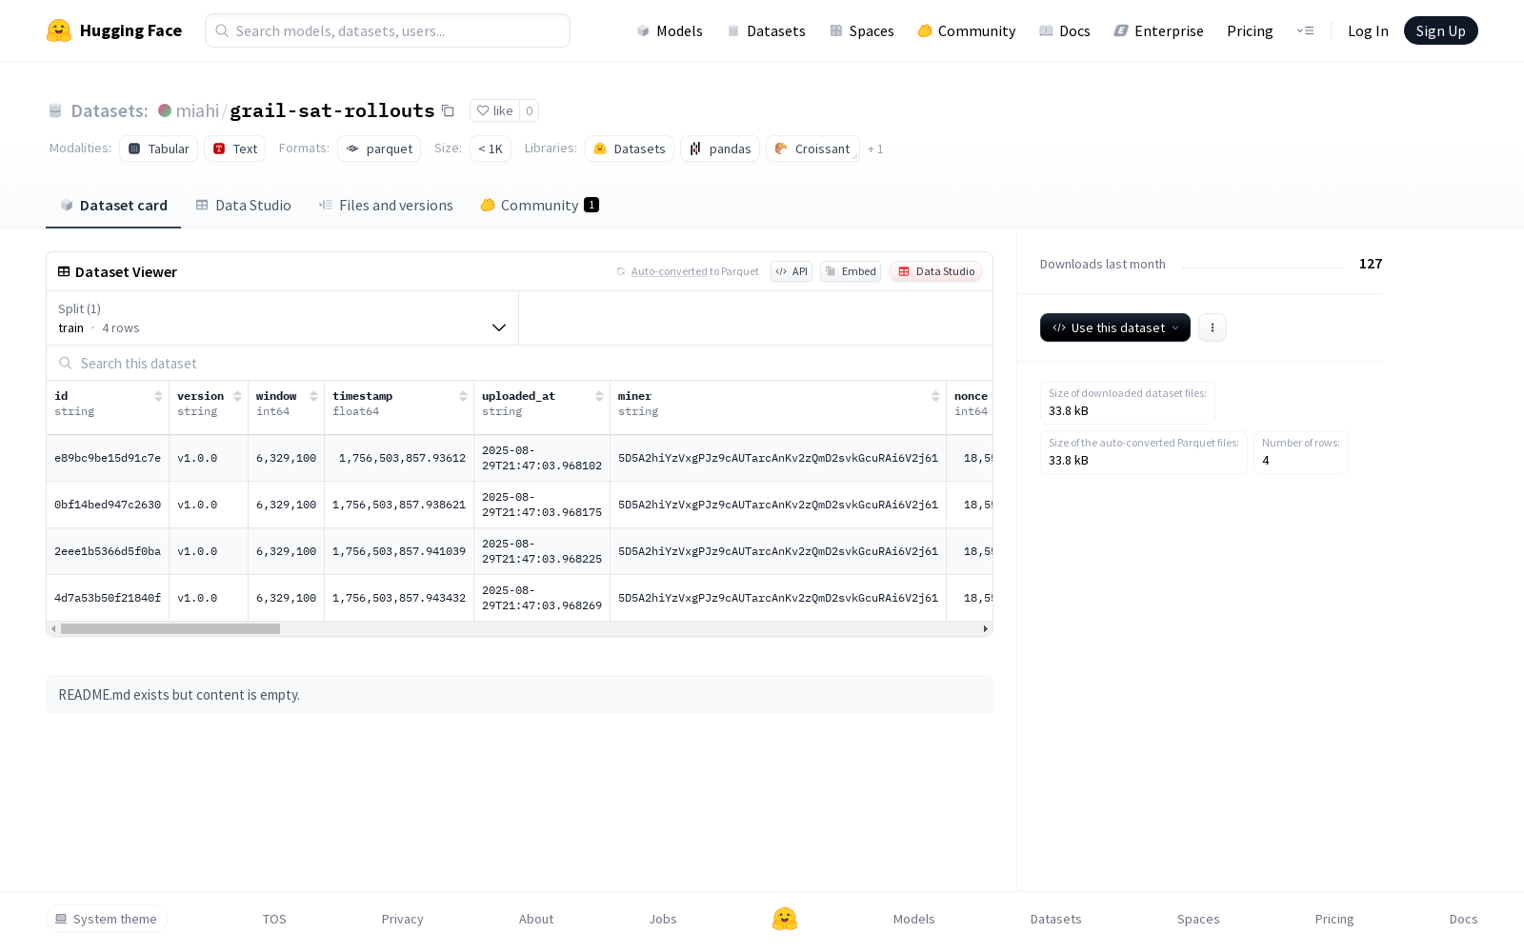Follow the Auto-converted link
1524x952 pixels.
tap(669, 271)
